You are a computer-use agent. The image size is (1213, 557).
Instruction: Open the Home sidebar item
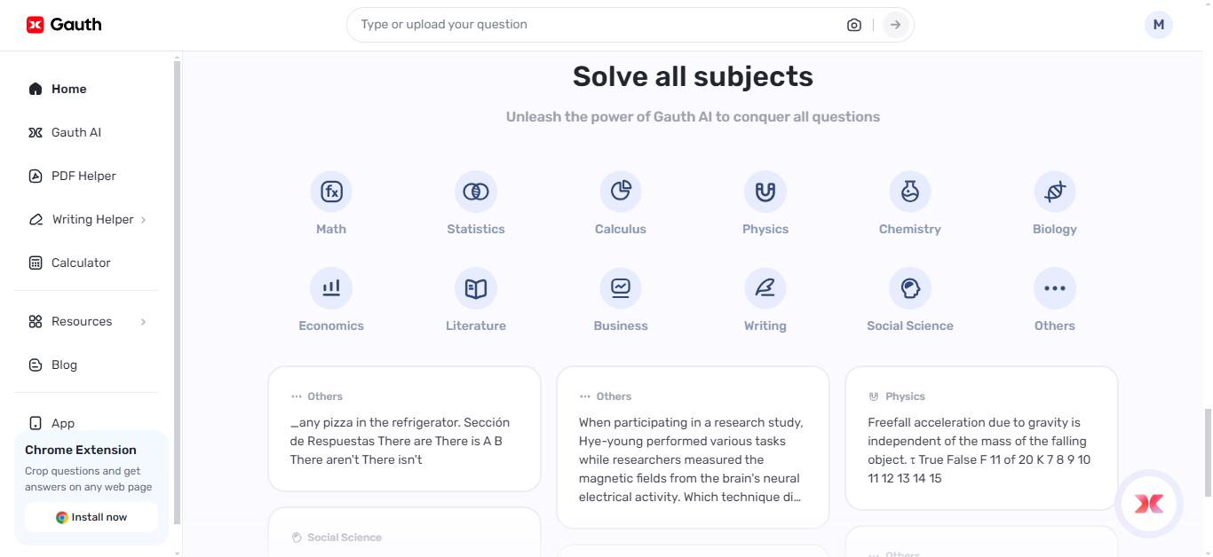70,89
